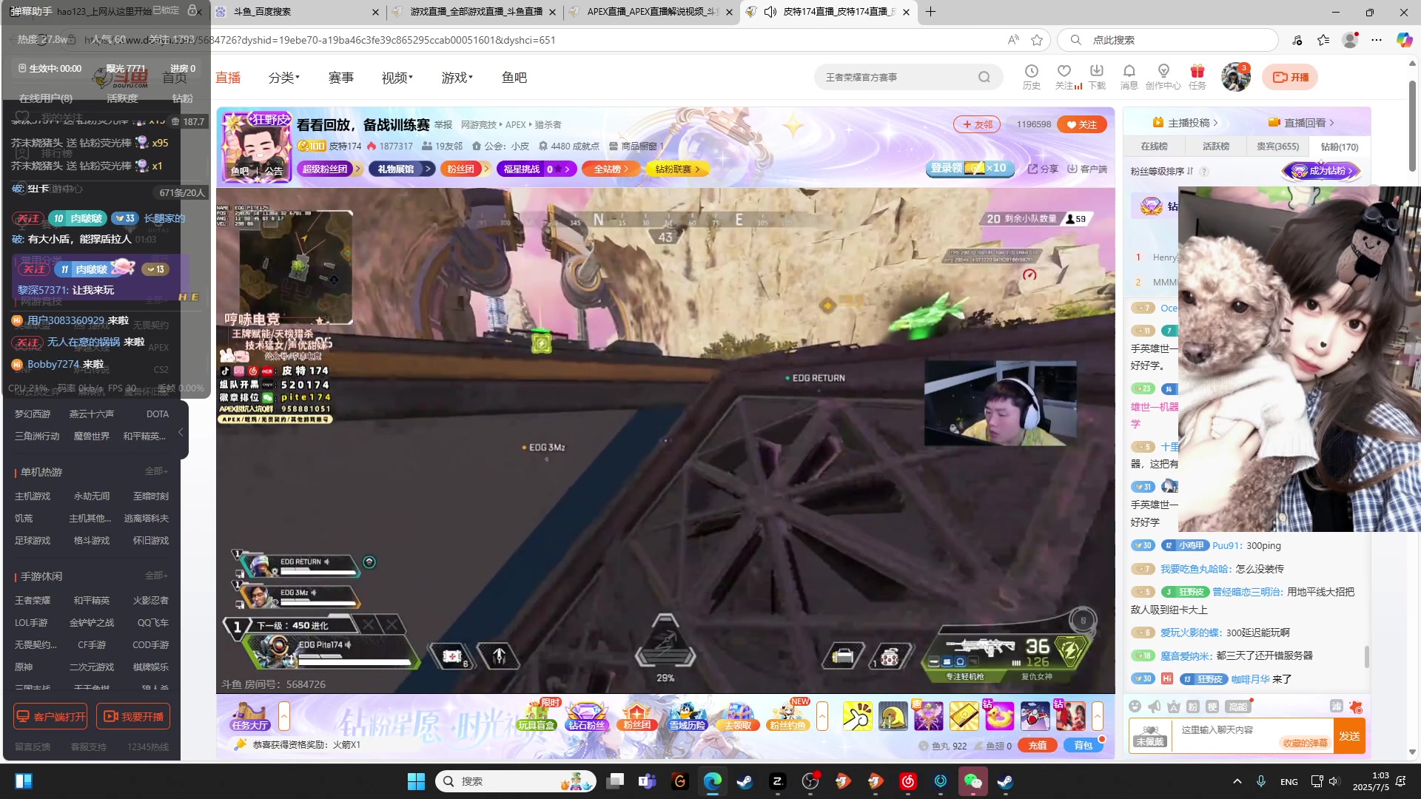Click the 发送 send chat button
The width and height of the screenshot is (1421, 799).
tap(1349, 735)
